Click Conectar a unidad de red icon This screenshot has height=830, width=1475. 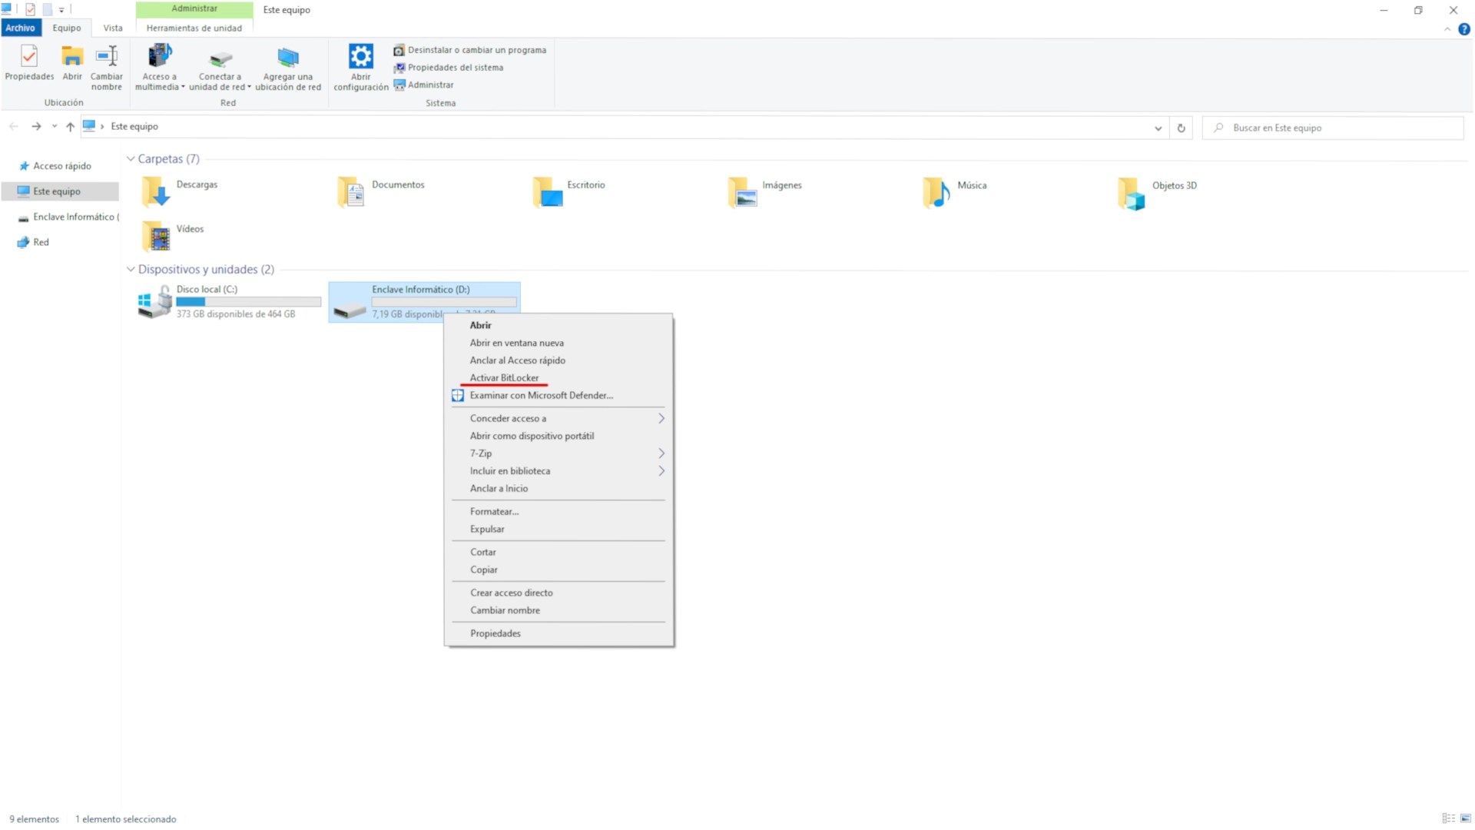pyautogui.click(x=220, y=58)
